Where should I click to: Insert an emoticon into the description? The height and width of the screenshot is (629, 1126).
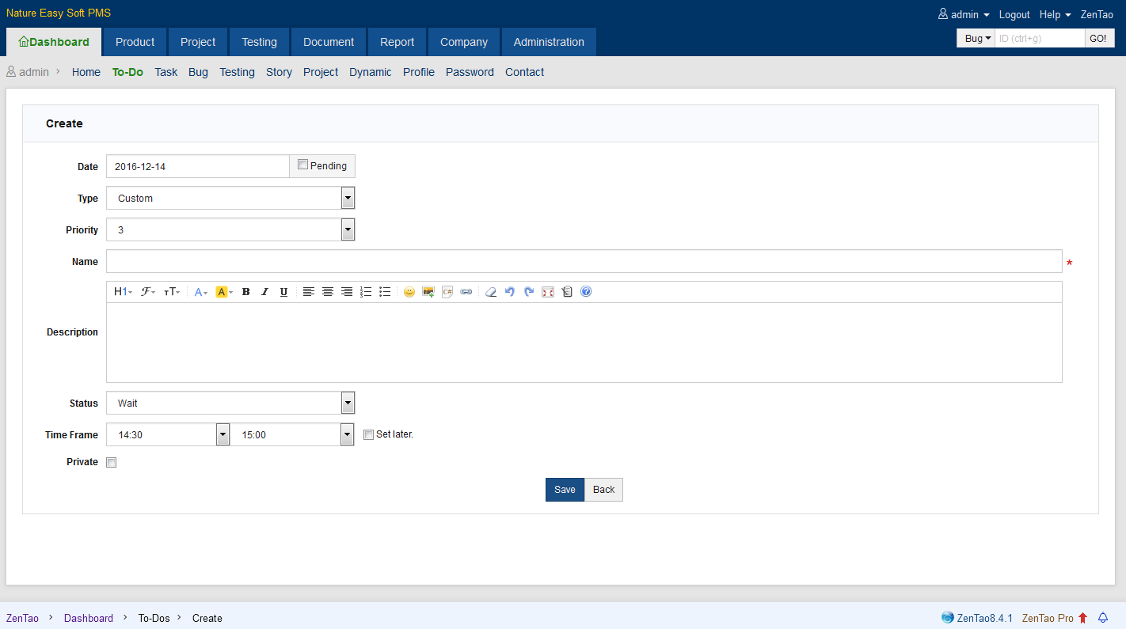[x=409, y=292]
